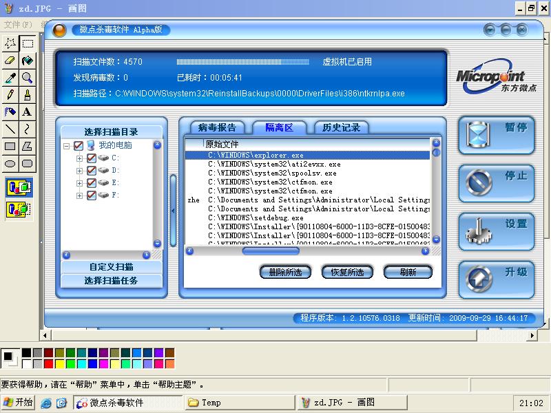Collapse the left panel with the side arrow handle
The height and width of the screenshot is (413, 551).
pyautogui.click(x=173, y=211)
